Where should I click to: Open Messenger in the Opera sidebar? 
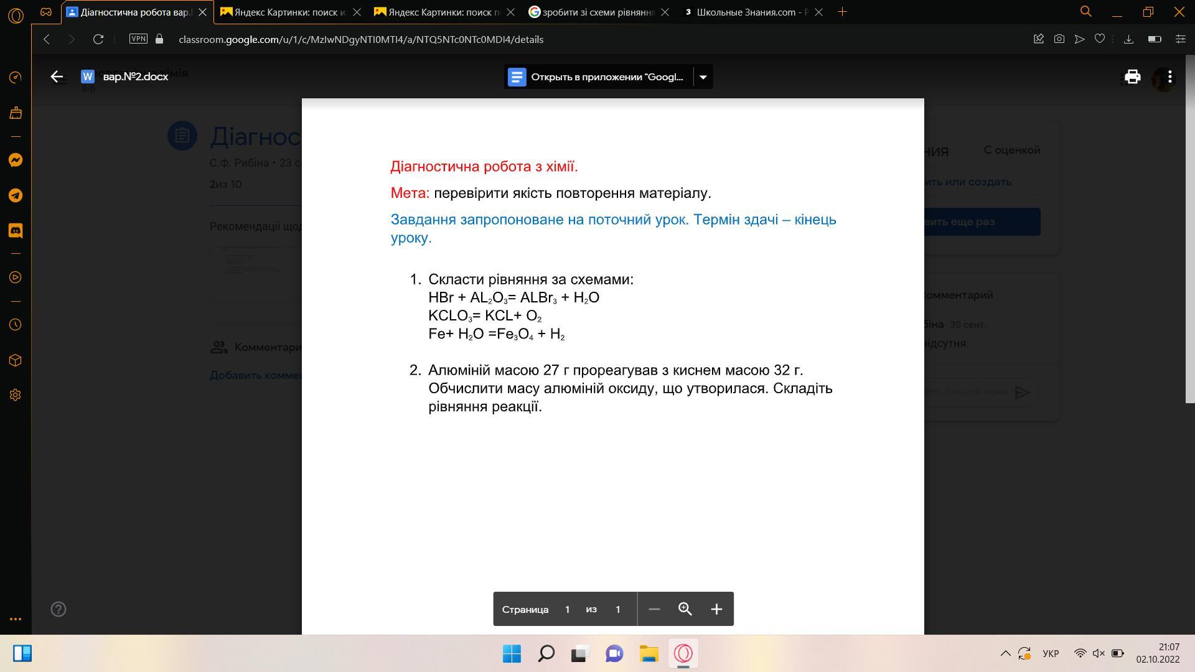pyautogui.click(x=16, y=160)
